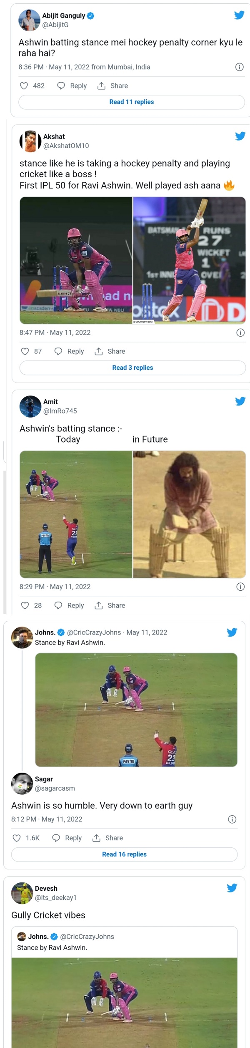Click Twitter bird icon on Akshat's tweet
This screenshot has height=1048, width=250.
point(240,136)
